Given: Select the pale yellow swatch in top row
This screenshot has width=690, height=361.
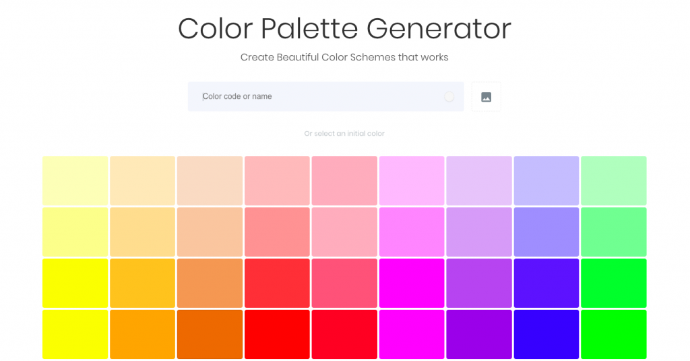Looking at the screenshot, I should tap(75, 180).
